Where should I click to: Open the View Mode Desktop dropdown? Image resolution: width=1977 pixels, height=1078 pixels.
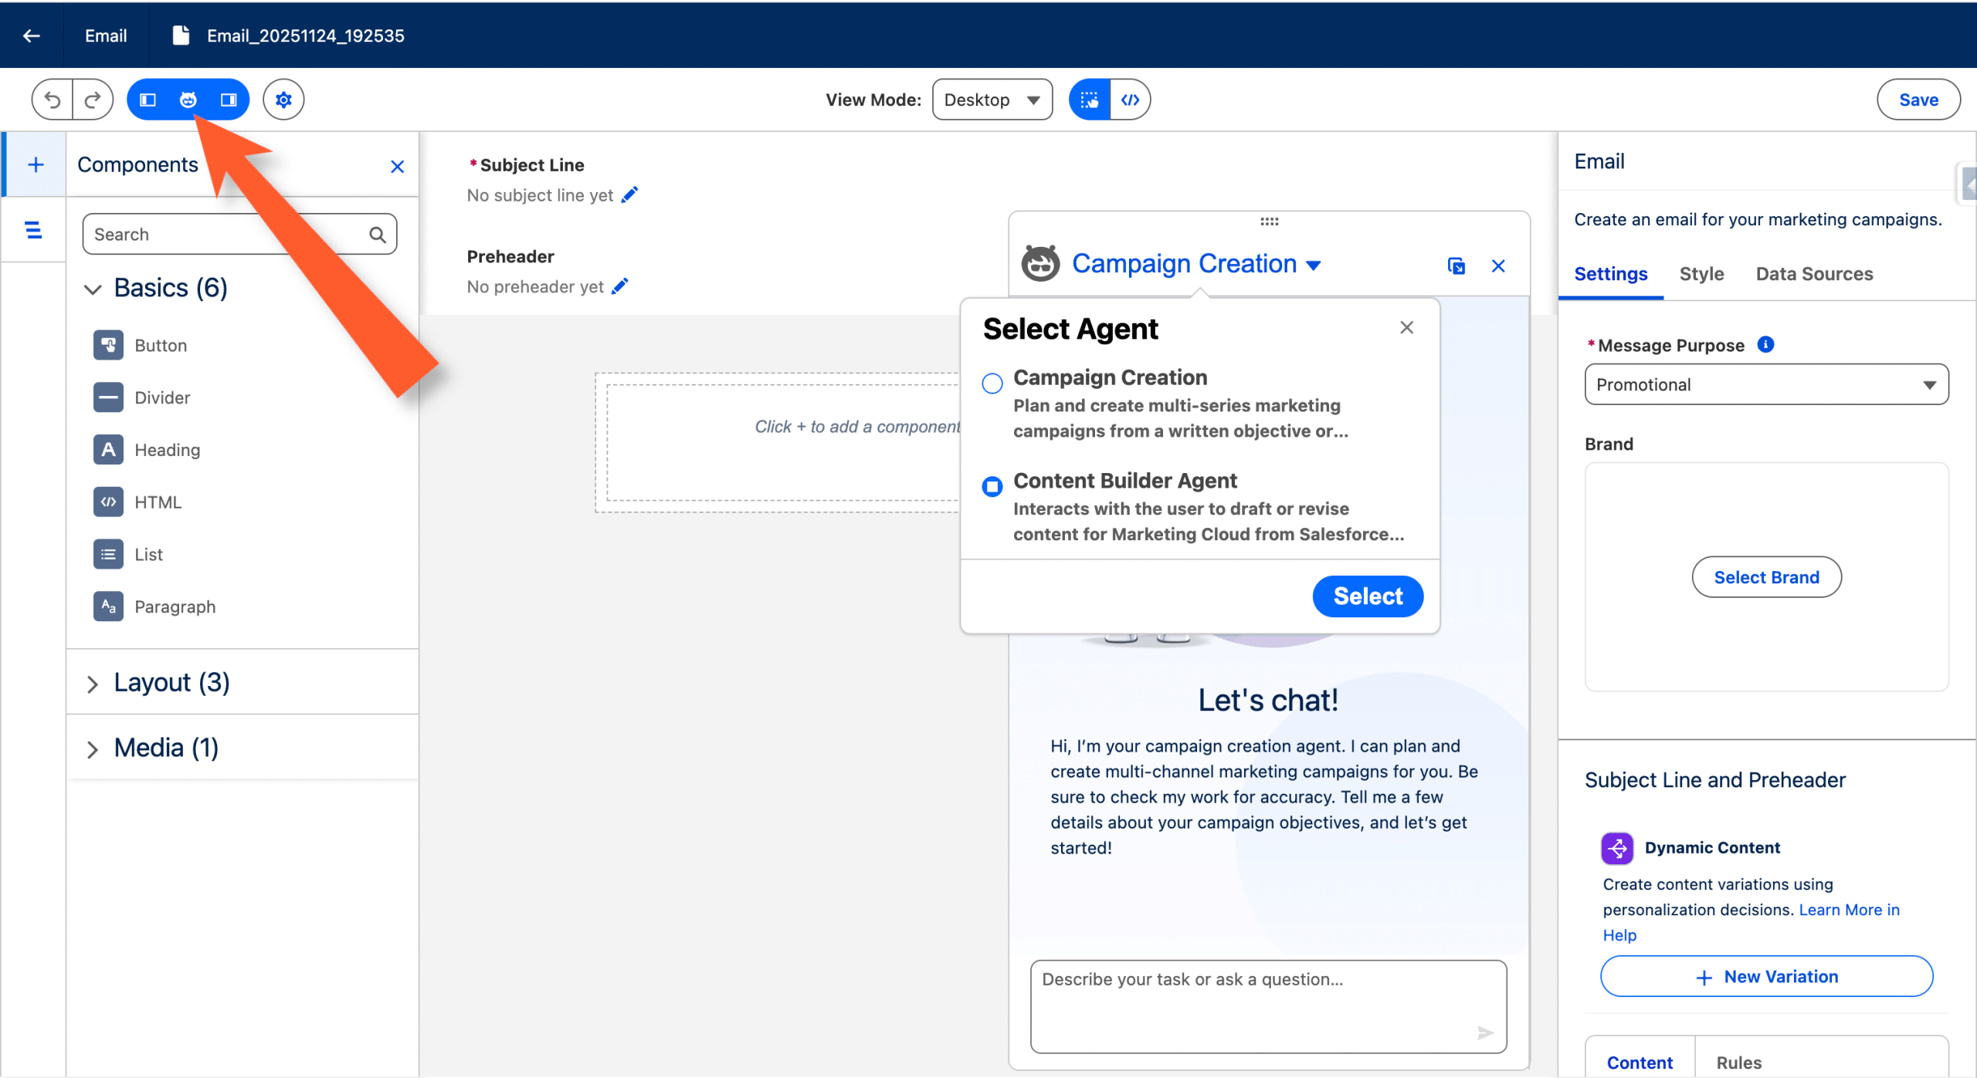[992, 100]
